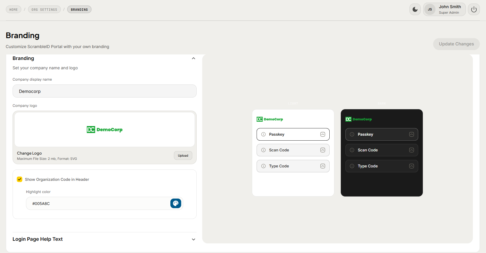Image resolution: width=486 pixels, height=253 pixels.
Task: Collapse the Branding section chevron
Action: click(x=193, y=58)
